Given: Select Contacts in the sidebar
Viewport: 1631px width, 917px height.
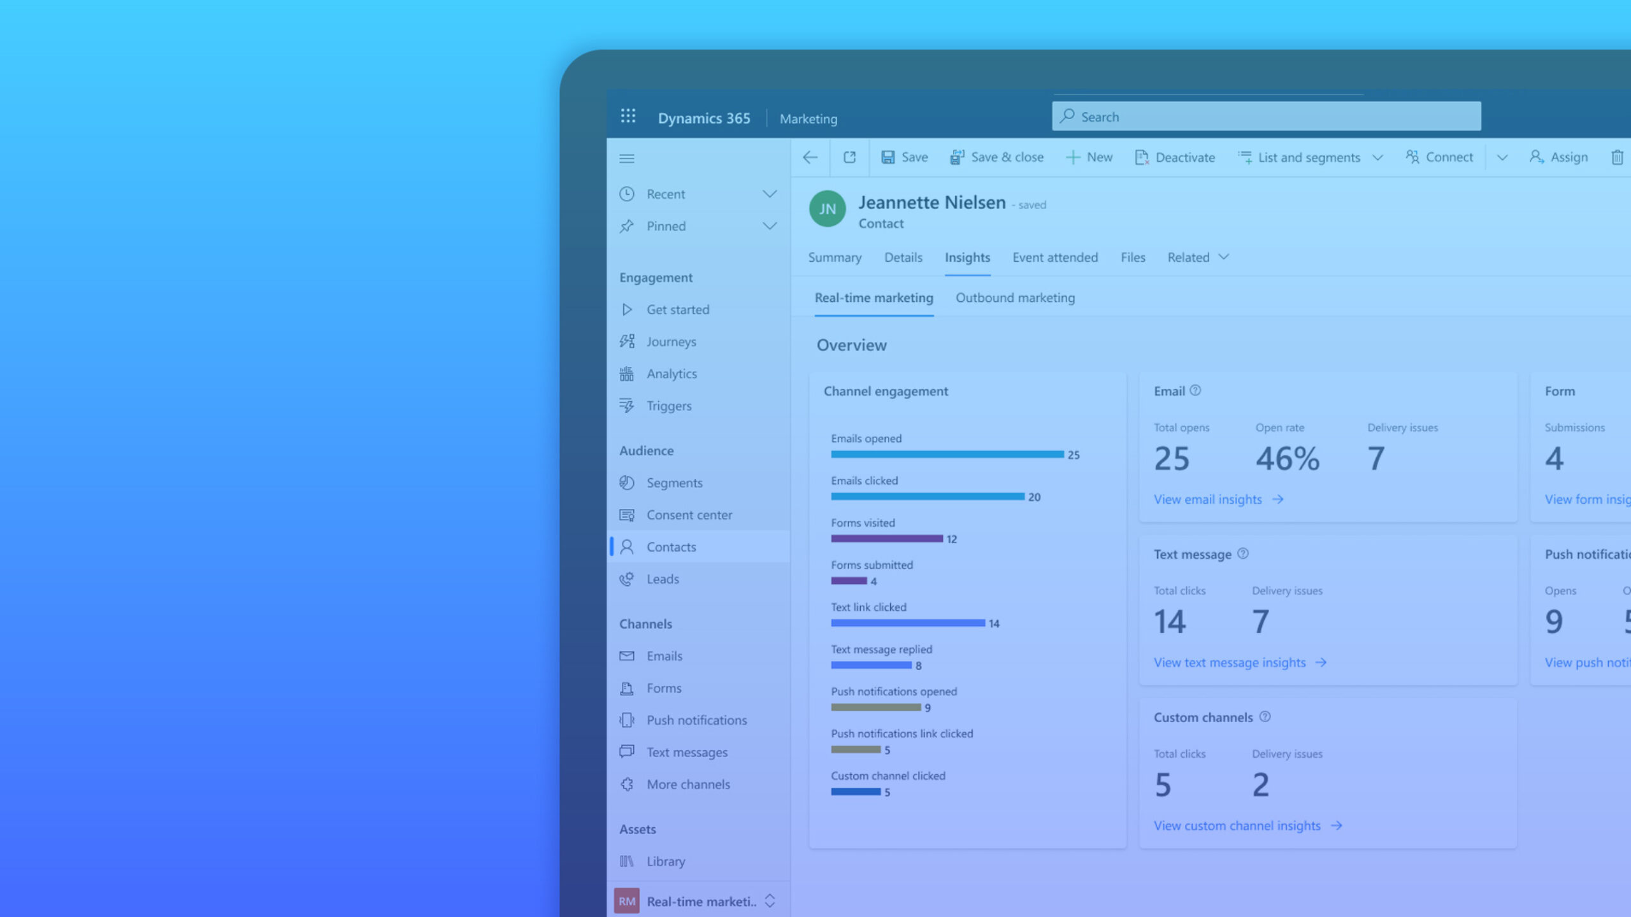Looking at the screenshot, I should (698, 547).
